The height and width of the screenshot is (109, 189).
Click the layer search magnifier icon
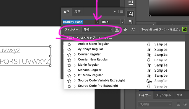click(141, 104)
